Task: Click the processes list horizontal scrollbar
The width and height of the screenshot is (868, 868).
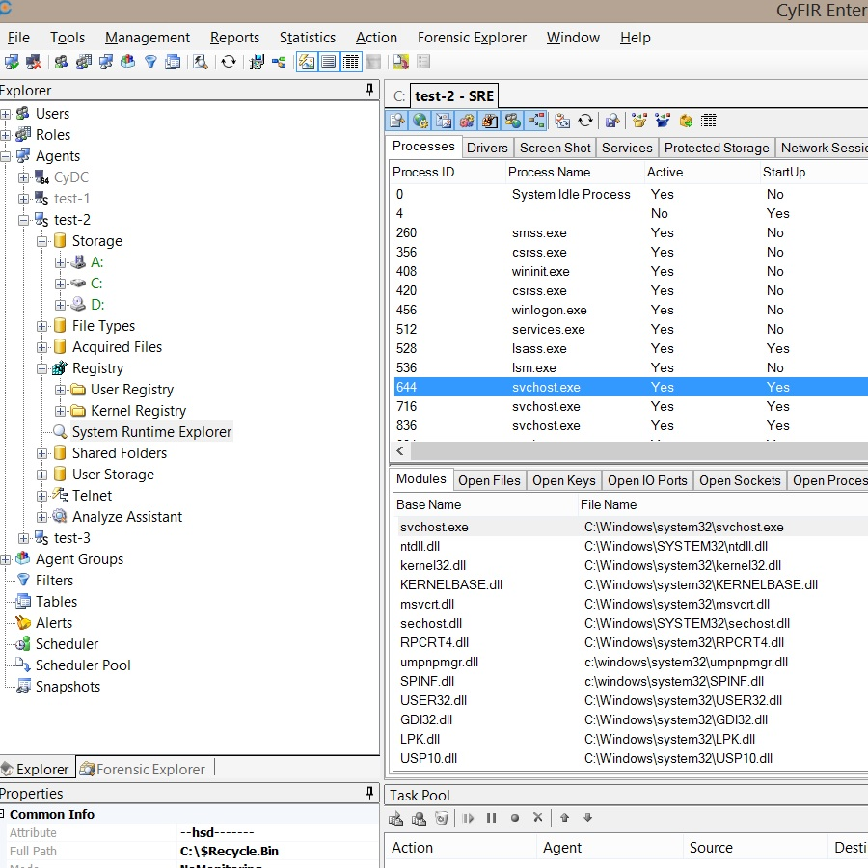Action: pyautogui.click(x=627, y=450)
